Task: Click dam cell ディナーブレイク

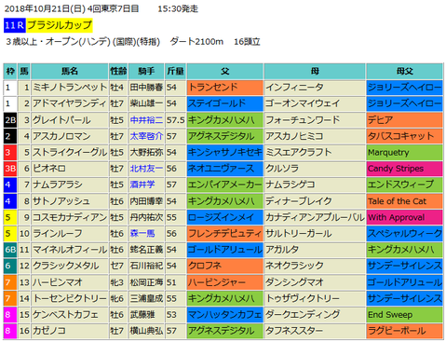Action: 315,201
